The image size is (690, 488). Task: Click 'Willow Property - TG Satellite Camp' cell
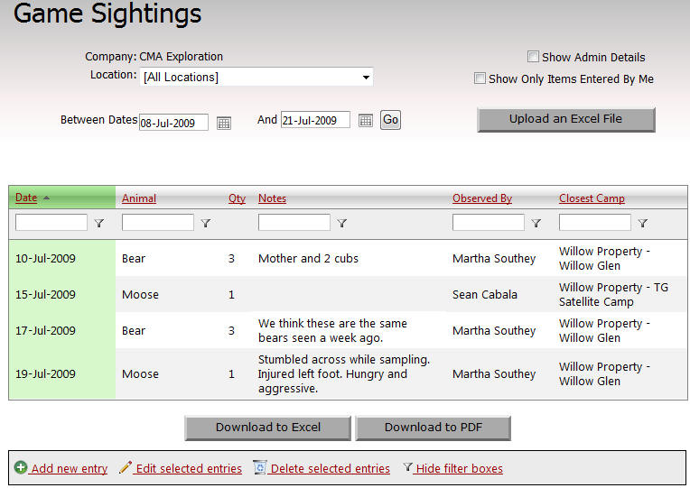click(613, 295)
